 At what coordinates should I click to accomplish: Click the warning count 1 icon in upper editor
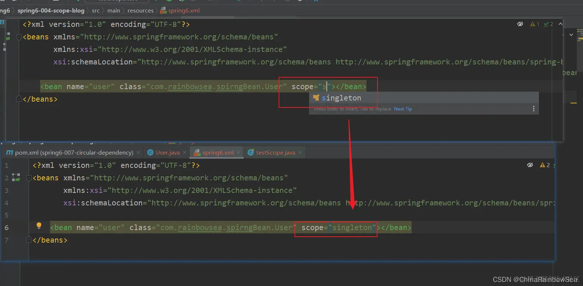pyautogui.click(x=534, y=24)
